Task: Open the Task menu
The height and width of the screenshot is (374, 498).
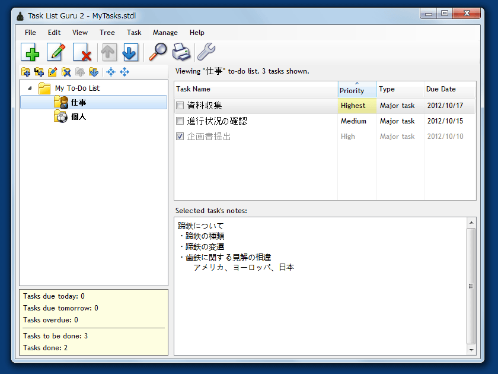Action: 134,33
